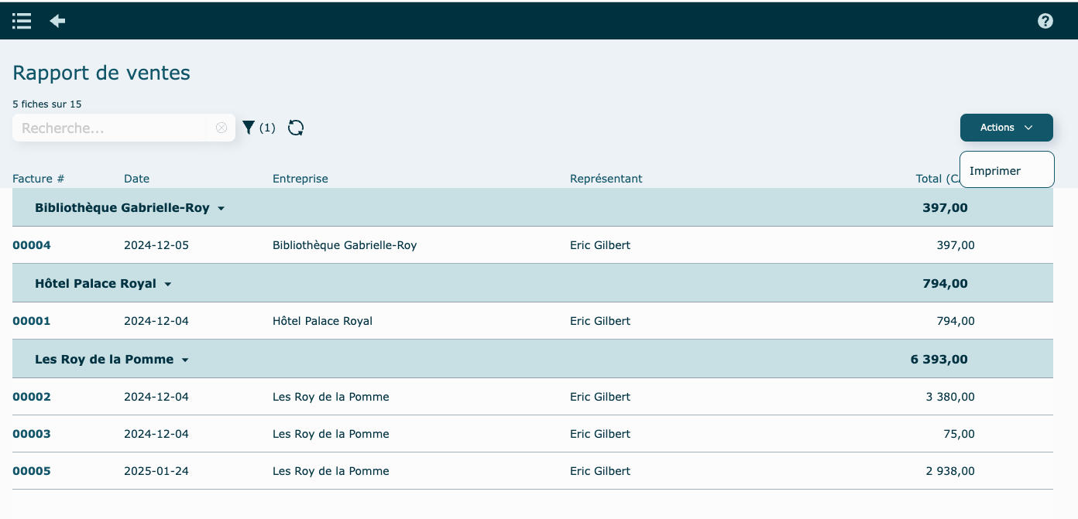Sort by the Entreprise column header

300,179
